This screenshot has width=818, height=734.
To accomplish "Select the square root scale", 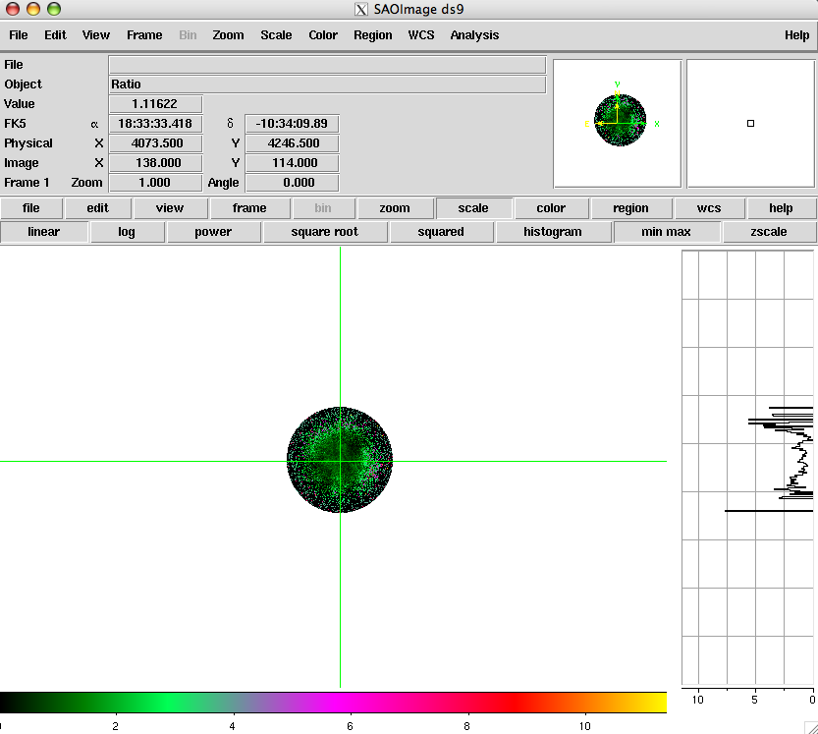I will tap(325, 232).
